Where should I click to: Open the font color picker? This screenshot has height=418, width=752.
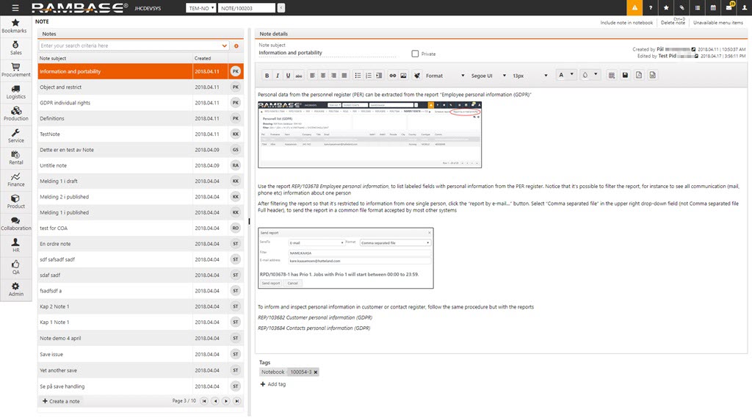[565, 76]
